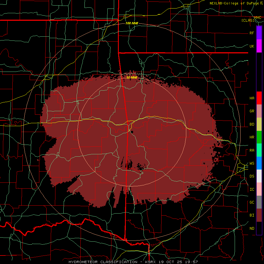Screen dimensions: 264x264
Task: Pick the RA light-green legend swatch
Action: click(x=259, y=150)
